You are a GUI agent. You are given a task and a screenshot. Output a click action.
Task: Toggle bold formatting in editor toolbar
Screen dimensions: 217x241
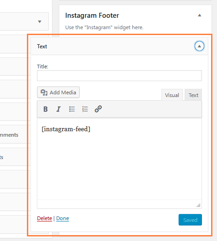46,109
